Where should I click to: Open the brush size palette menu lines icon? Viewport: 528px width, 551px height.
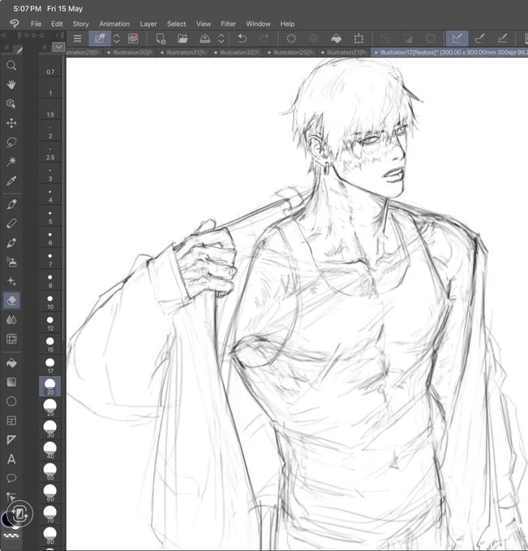pos(45,48)
